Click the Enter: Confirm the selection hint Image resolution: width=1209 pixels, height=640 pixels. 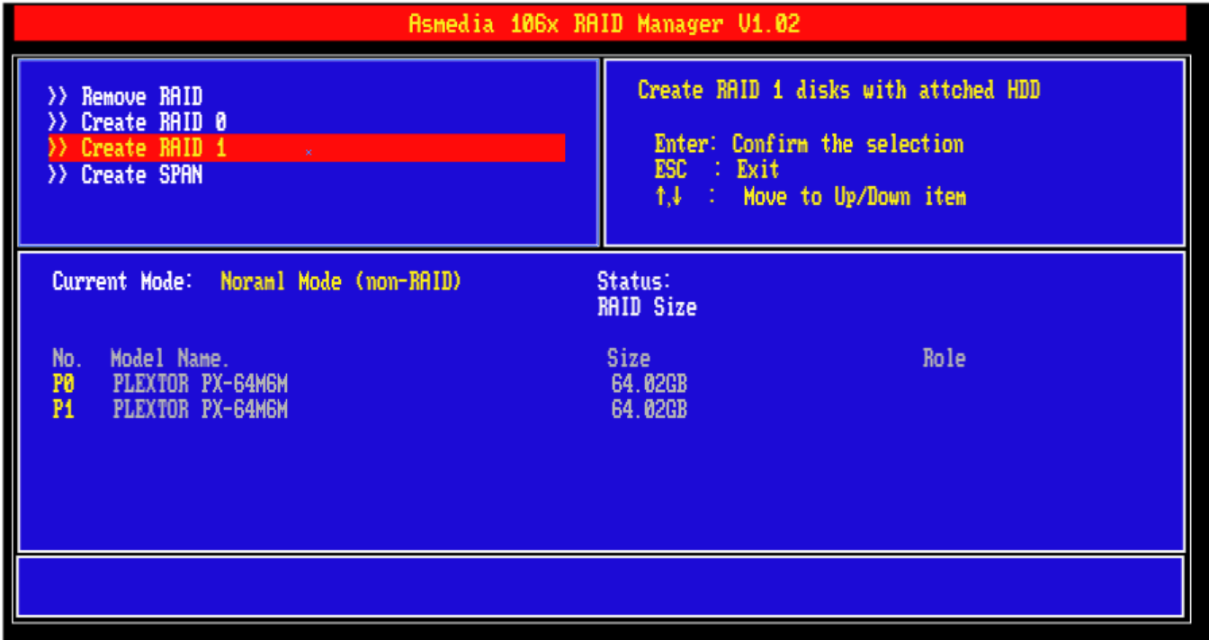point(809,144)
